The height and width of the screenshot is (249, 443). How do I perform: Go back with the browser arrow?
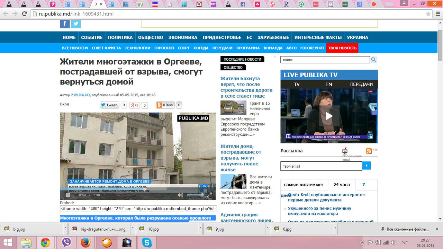(x=6, y=14)
